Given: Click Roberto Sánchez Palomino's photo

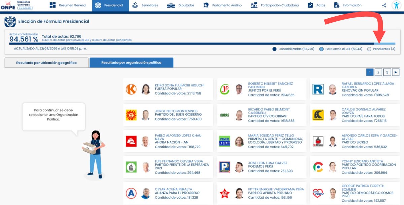Looking at the screenshot, I should click(239, 89).
